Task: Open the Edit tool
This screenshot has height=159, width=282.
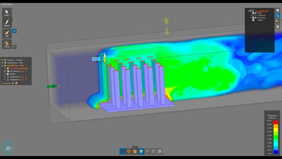Action: (x=7, y=34)
